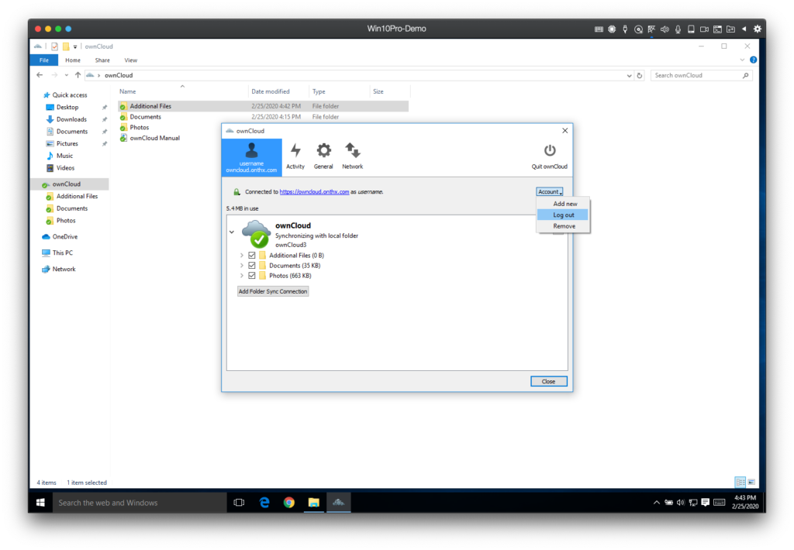Choose Log out from Account menu
The height and width of the screenshot is (550, 794).
click(564, 215)
